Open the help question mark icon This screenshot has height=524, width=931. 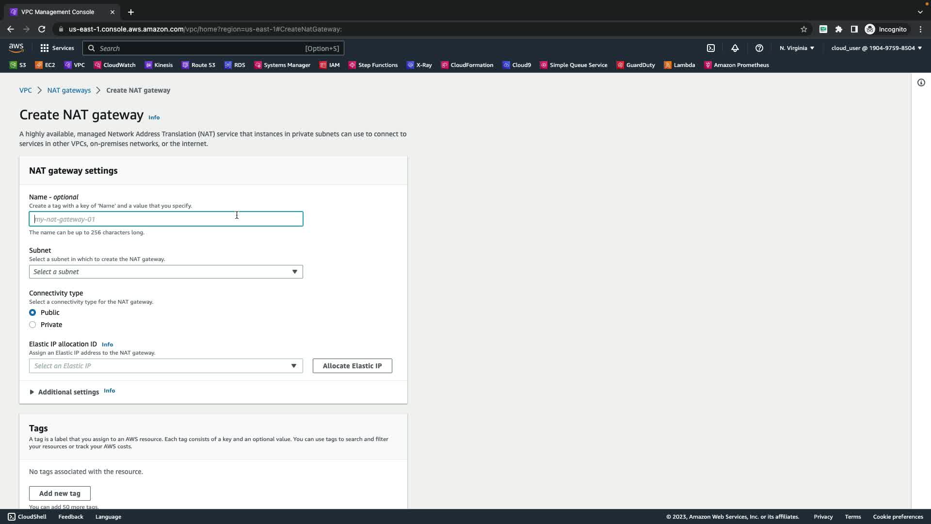(759, 48)
